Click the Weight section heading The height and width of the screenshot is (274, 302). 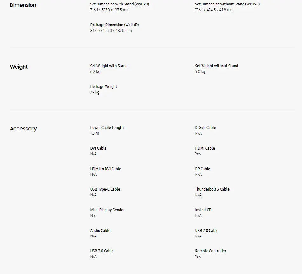point(19,67)
